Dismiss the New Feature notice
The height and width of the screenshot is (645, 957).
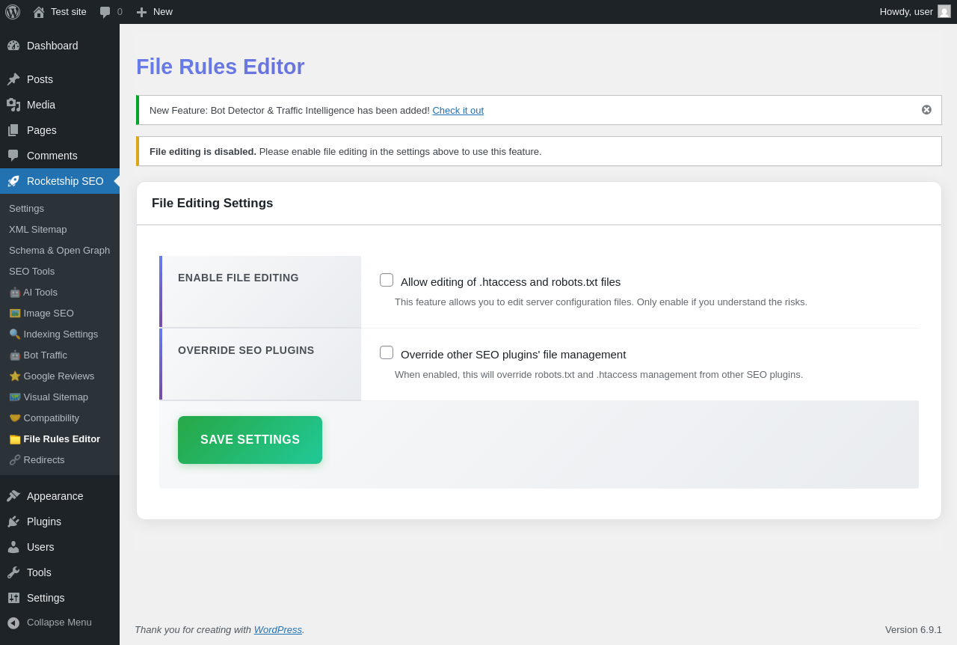click(x=926, y=110)
